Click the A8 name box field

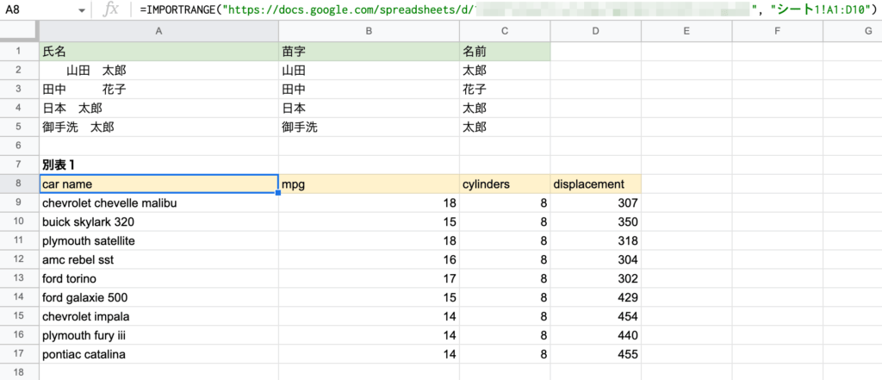[34, 11]
